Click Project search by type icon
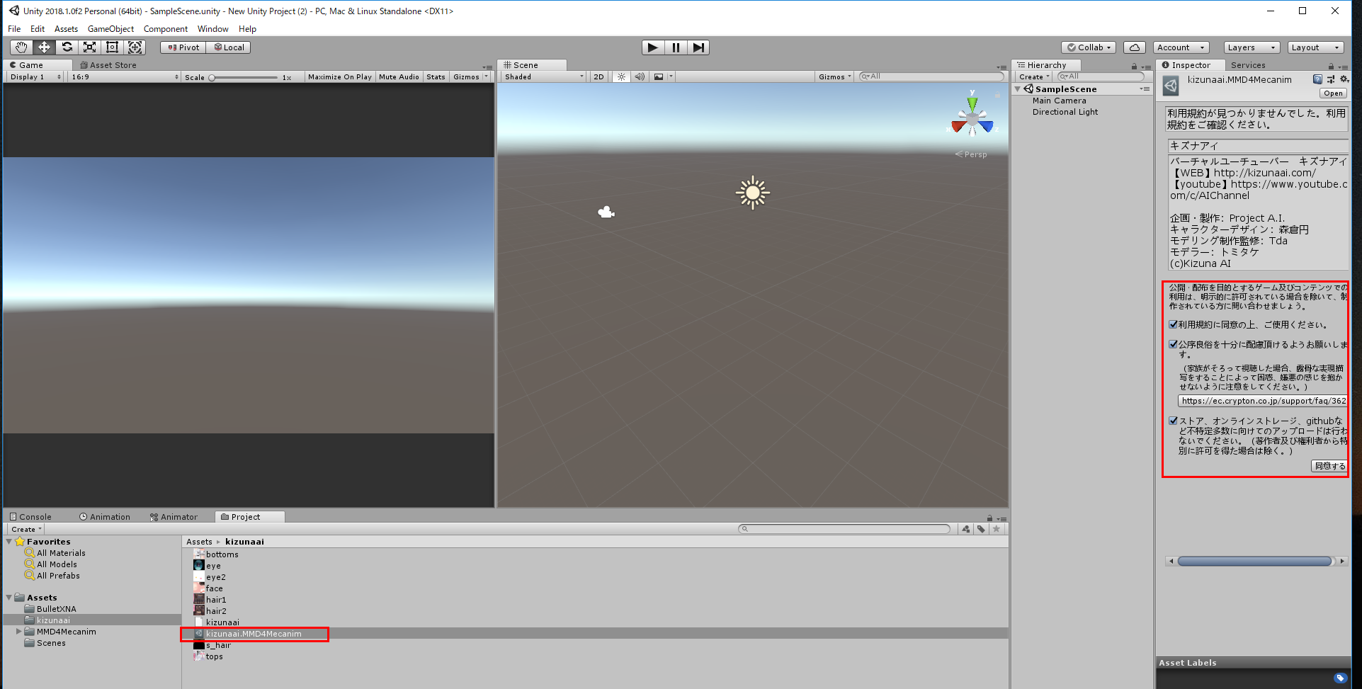This screenshot has width=1362, height=689. tap(966, 529)
